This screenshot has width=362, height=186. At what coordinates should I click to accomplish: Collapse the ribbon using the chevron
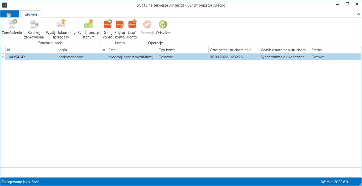[358, 14]
